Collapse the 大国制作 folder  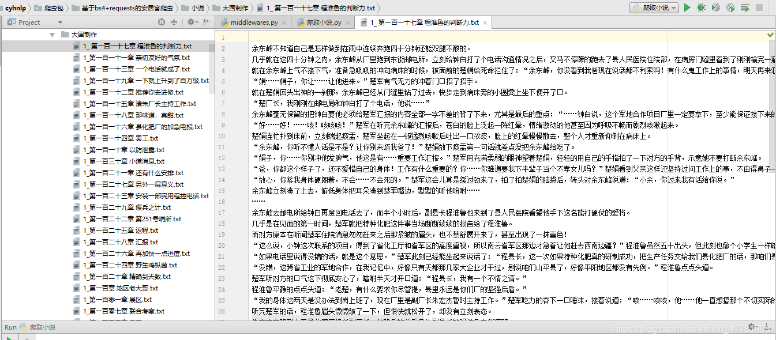point(53,35)
